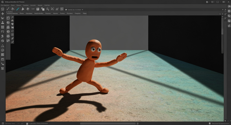Click the cone-shaped triangle tool icon

click(23, 9)
